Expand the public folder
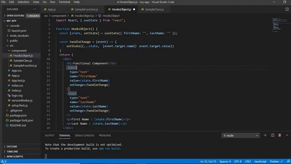The width and height of the screenshot is (291, 164). (14, 41)
